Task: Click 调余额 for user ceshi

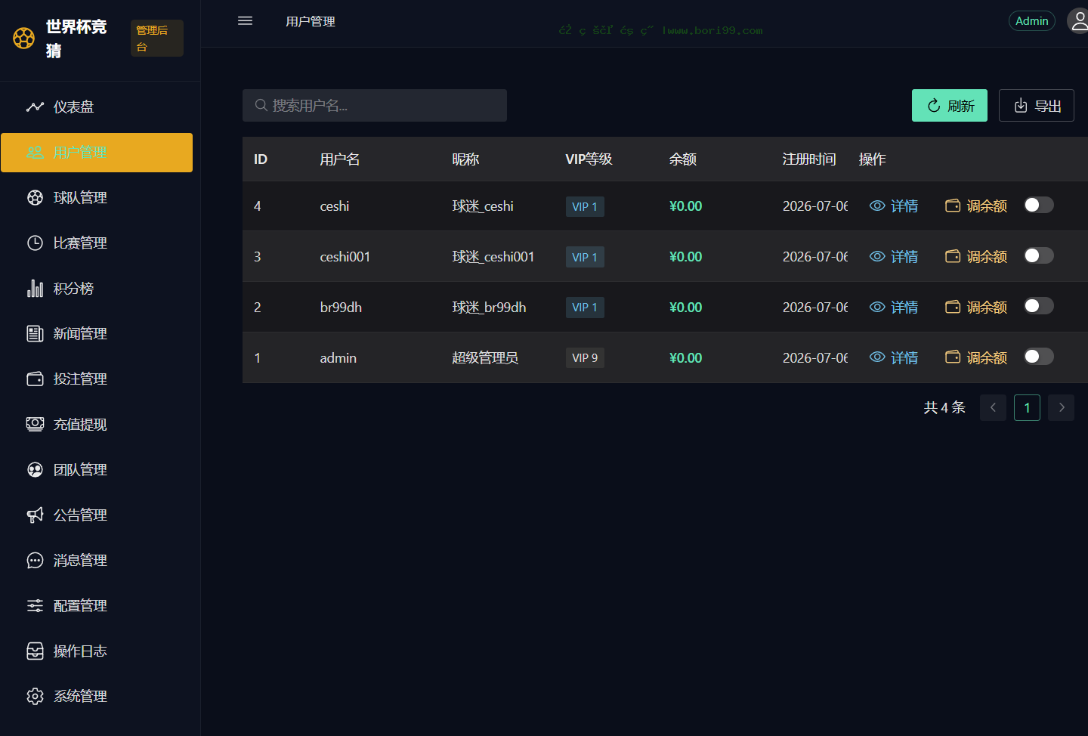Action: pyautogui.click(x=976, y=206)
